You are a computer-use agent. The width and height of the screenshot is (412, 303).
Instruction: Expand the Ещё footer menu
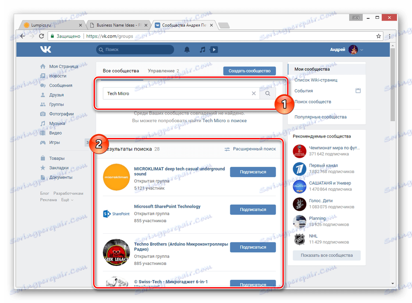pos(67,200)
